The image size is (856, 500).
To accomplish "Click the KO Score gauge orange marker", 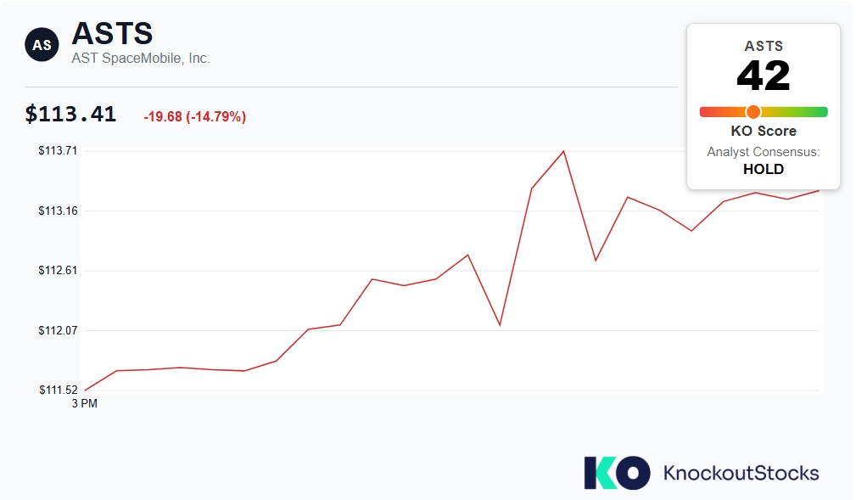I will tap(753, 112).
